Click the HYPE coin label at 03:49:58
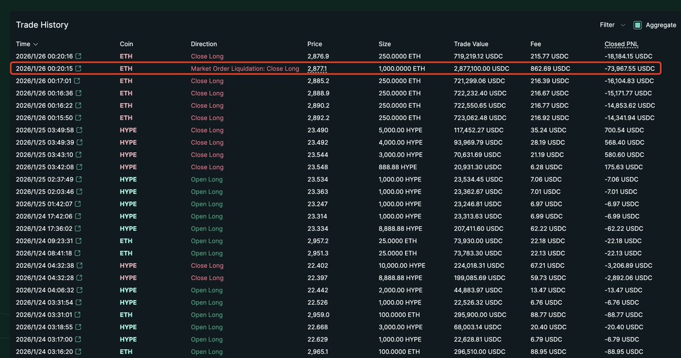Viewport: 681px width, 358px height. click(128, 130)
